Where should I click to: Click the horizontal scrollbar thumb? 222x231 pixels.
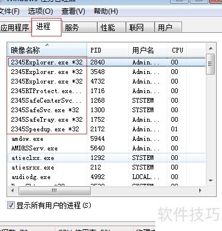54,190
